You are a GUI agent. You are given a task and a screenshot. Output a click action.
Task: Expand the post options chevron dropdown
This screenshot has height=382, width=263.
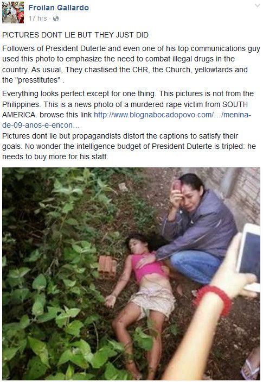click(258, 6)
